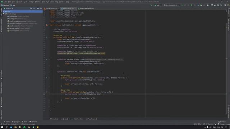Open the Tools menu
Screen dimensions: 230x129
[52, 2]
